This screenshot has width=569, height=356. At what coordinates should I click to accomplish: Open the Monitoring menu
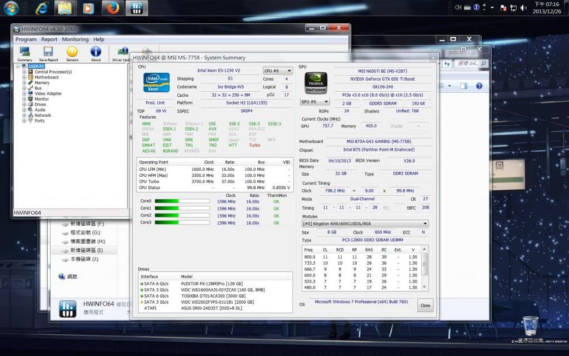(75, 39)
